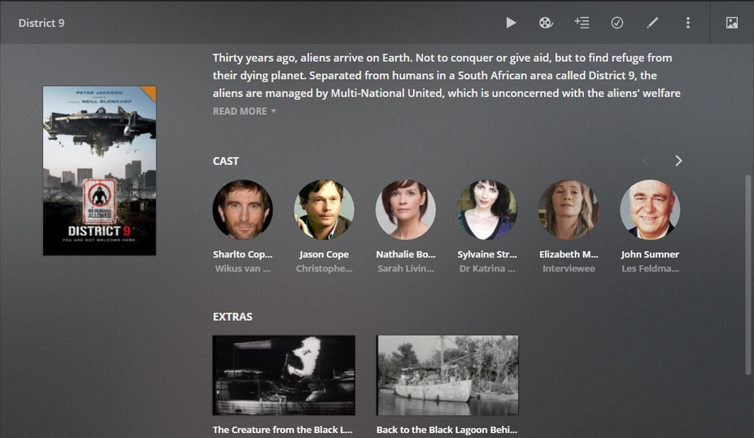Click the District 9 title in header

coord(41,23)
